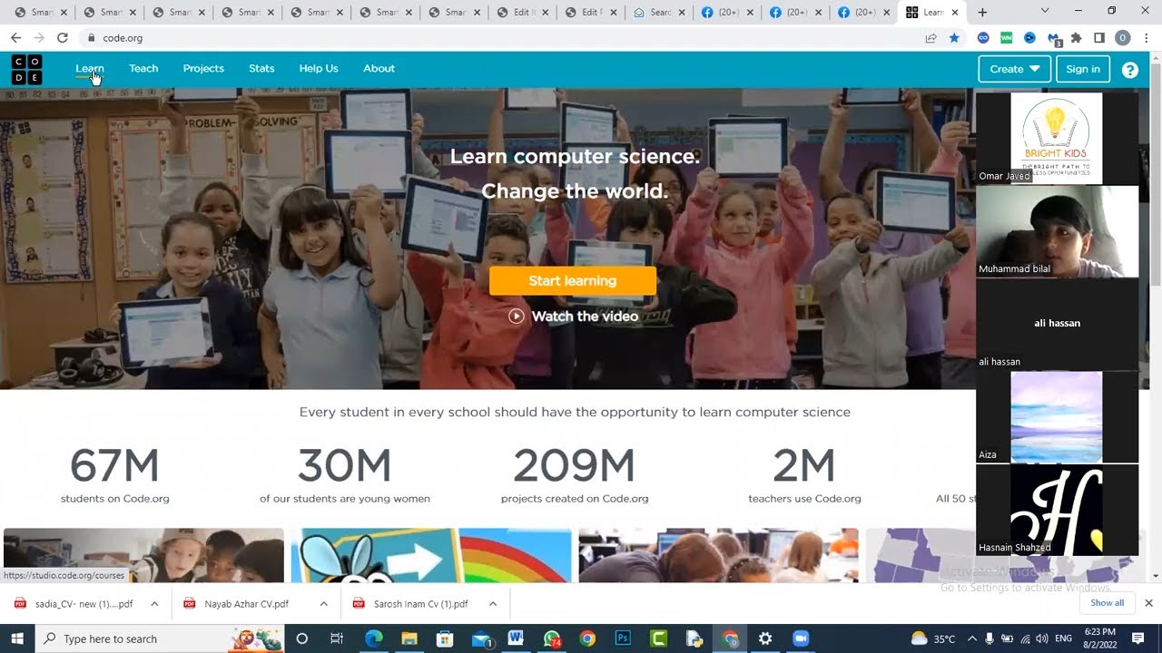Expand options for sadia_CV download

pyautogui.click(x=154, y=604)
